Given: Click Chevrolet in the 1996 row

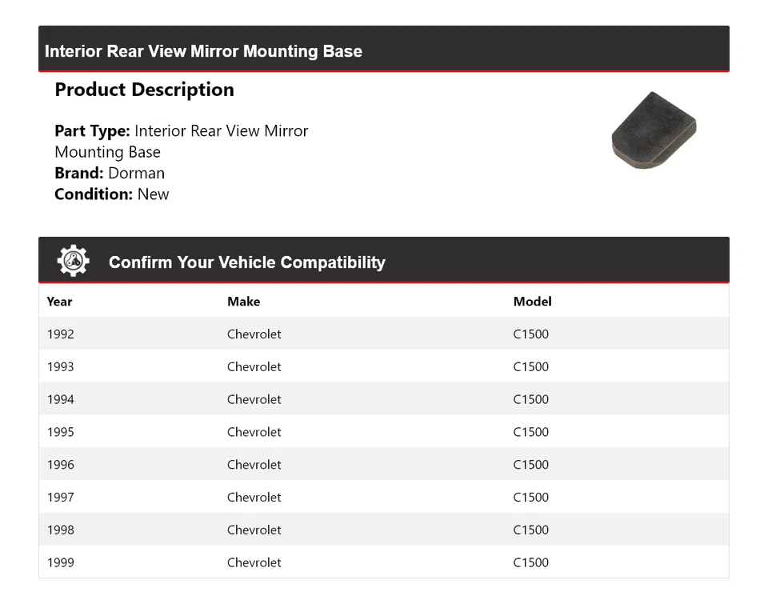Looking at the screenshot, I should pyautogui.click(x=254, y=465).
